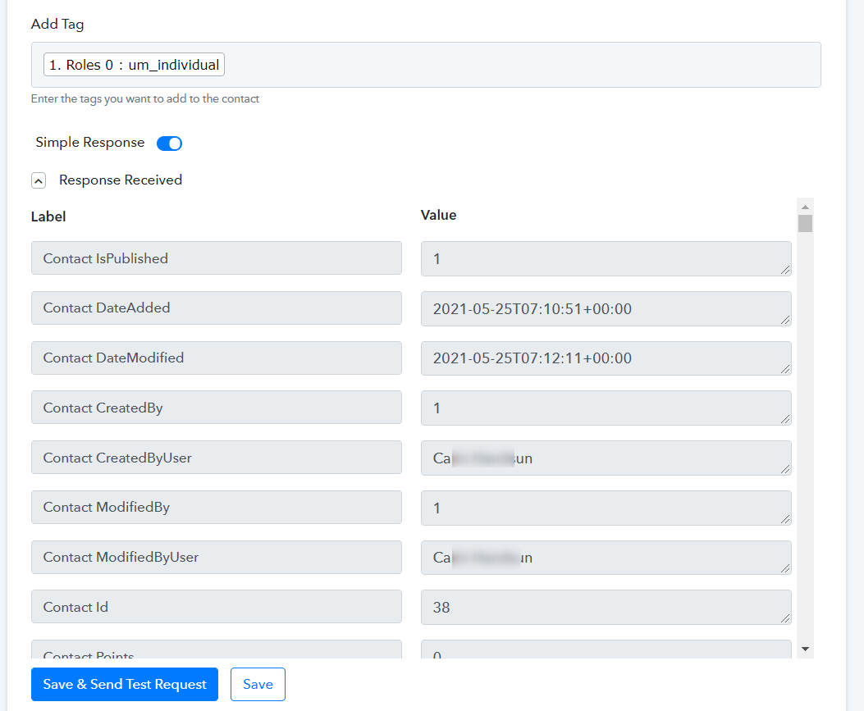The image size is (864, 711).
Task: Click the Contact IsPublished value field
Action: pyautogui.click(x=606, y=258)
